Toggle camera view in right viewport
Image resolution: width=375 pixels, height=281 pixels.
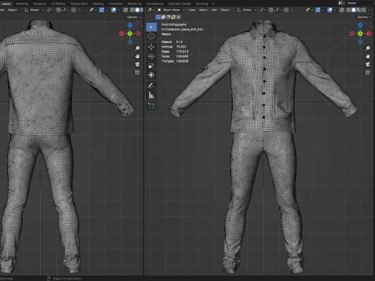tap(368, 64)
